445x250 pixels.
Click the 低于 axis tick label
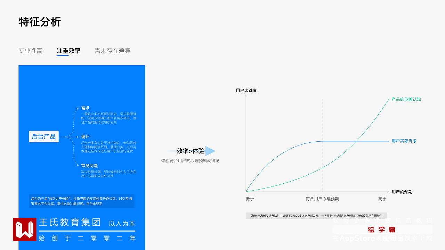click(x=250, y=199)
